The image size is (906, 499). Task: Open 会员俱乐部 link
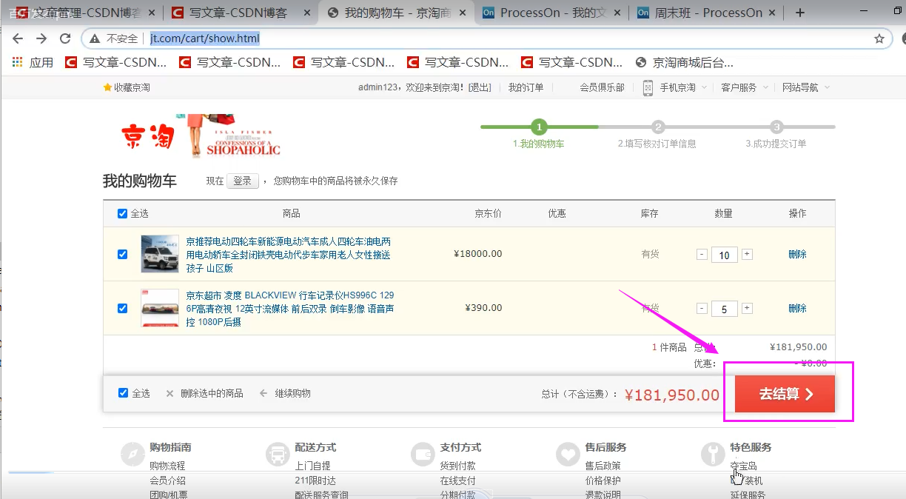pos(602,87)
